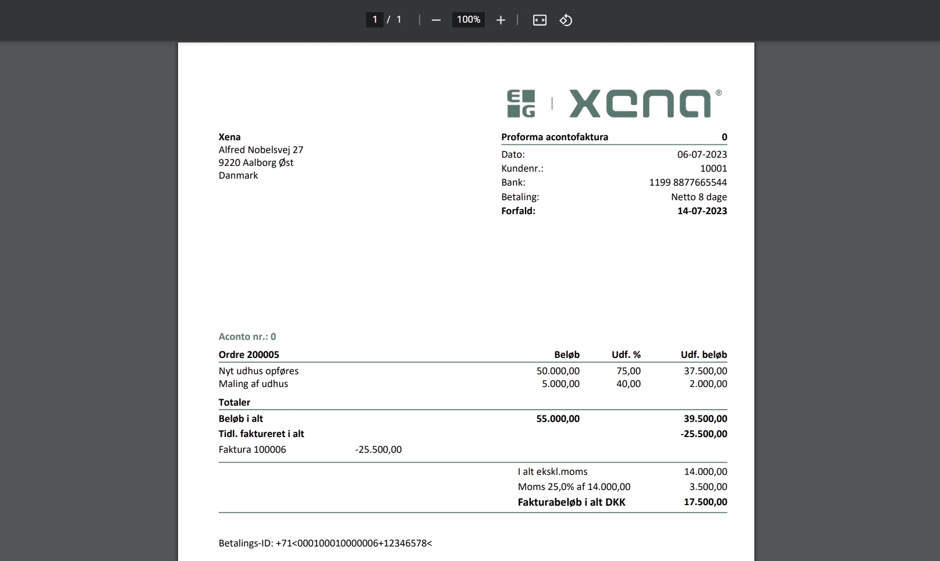Click the Aconto nr.: 0 label
This screenshot has height=561, width=940.
[x=247, y=336]
